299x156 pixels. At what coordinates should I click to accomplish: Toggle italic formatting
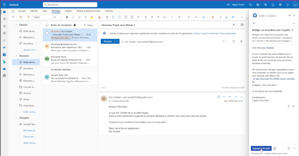tap(73, 17)
